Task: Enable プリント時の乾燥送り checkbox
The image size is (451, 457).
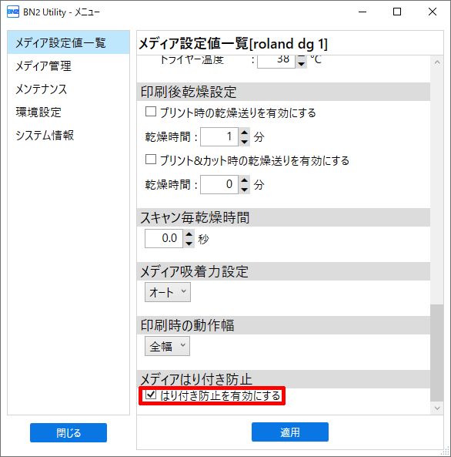Action: (x=151, y=112)
